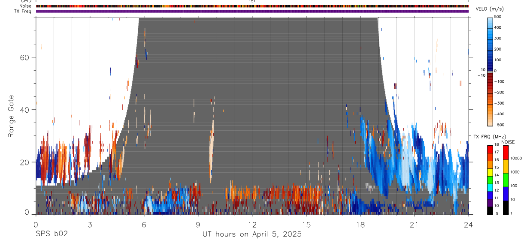Click the yellow 1000 noise level swatch
527x243 pixels.
point(506,166)
